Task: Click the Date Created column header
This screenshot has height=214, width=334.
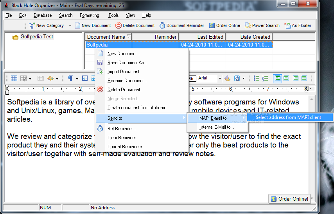Action: [x=249, y=37]
